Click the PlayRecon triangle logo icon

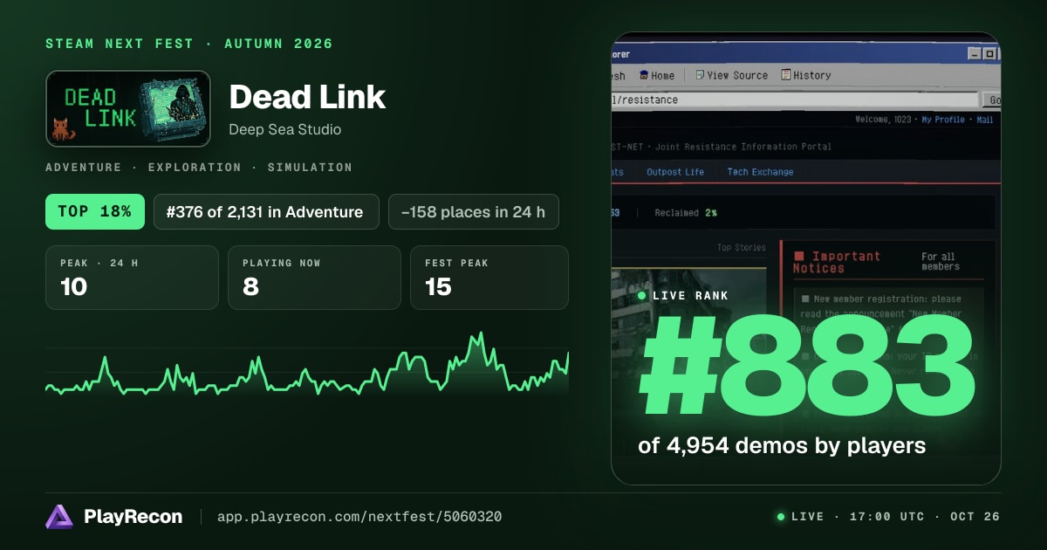(x=59, y=517)
